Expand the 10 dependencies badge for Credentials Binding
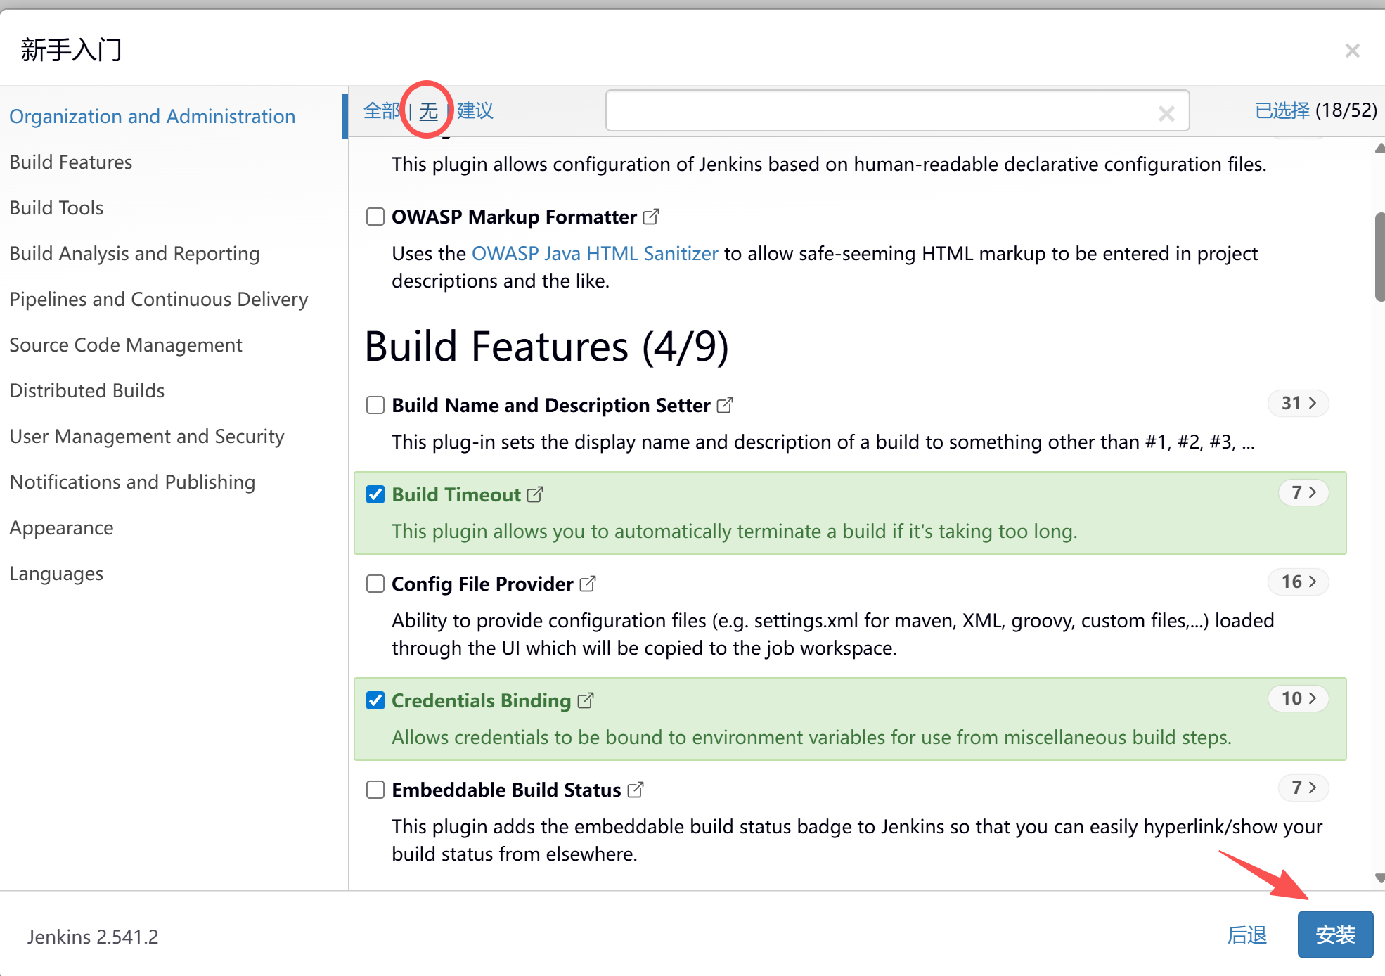1385x976 pixels. [1298, 698]
